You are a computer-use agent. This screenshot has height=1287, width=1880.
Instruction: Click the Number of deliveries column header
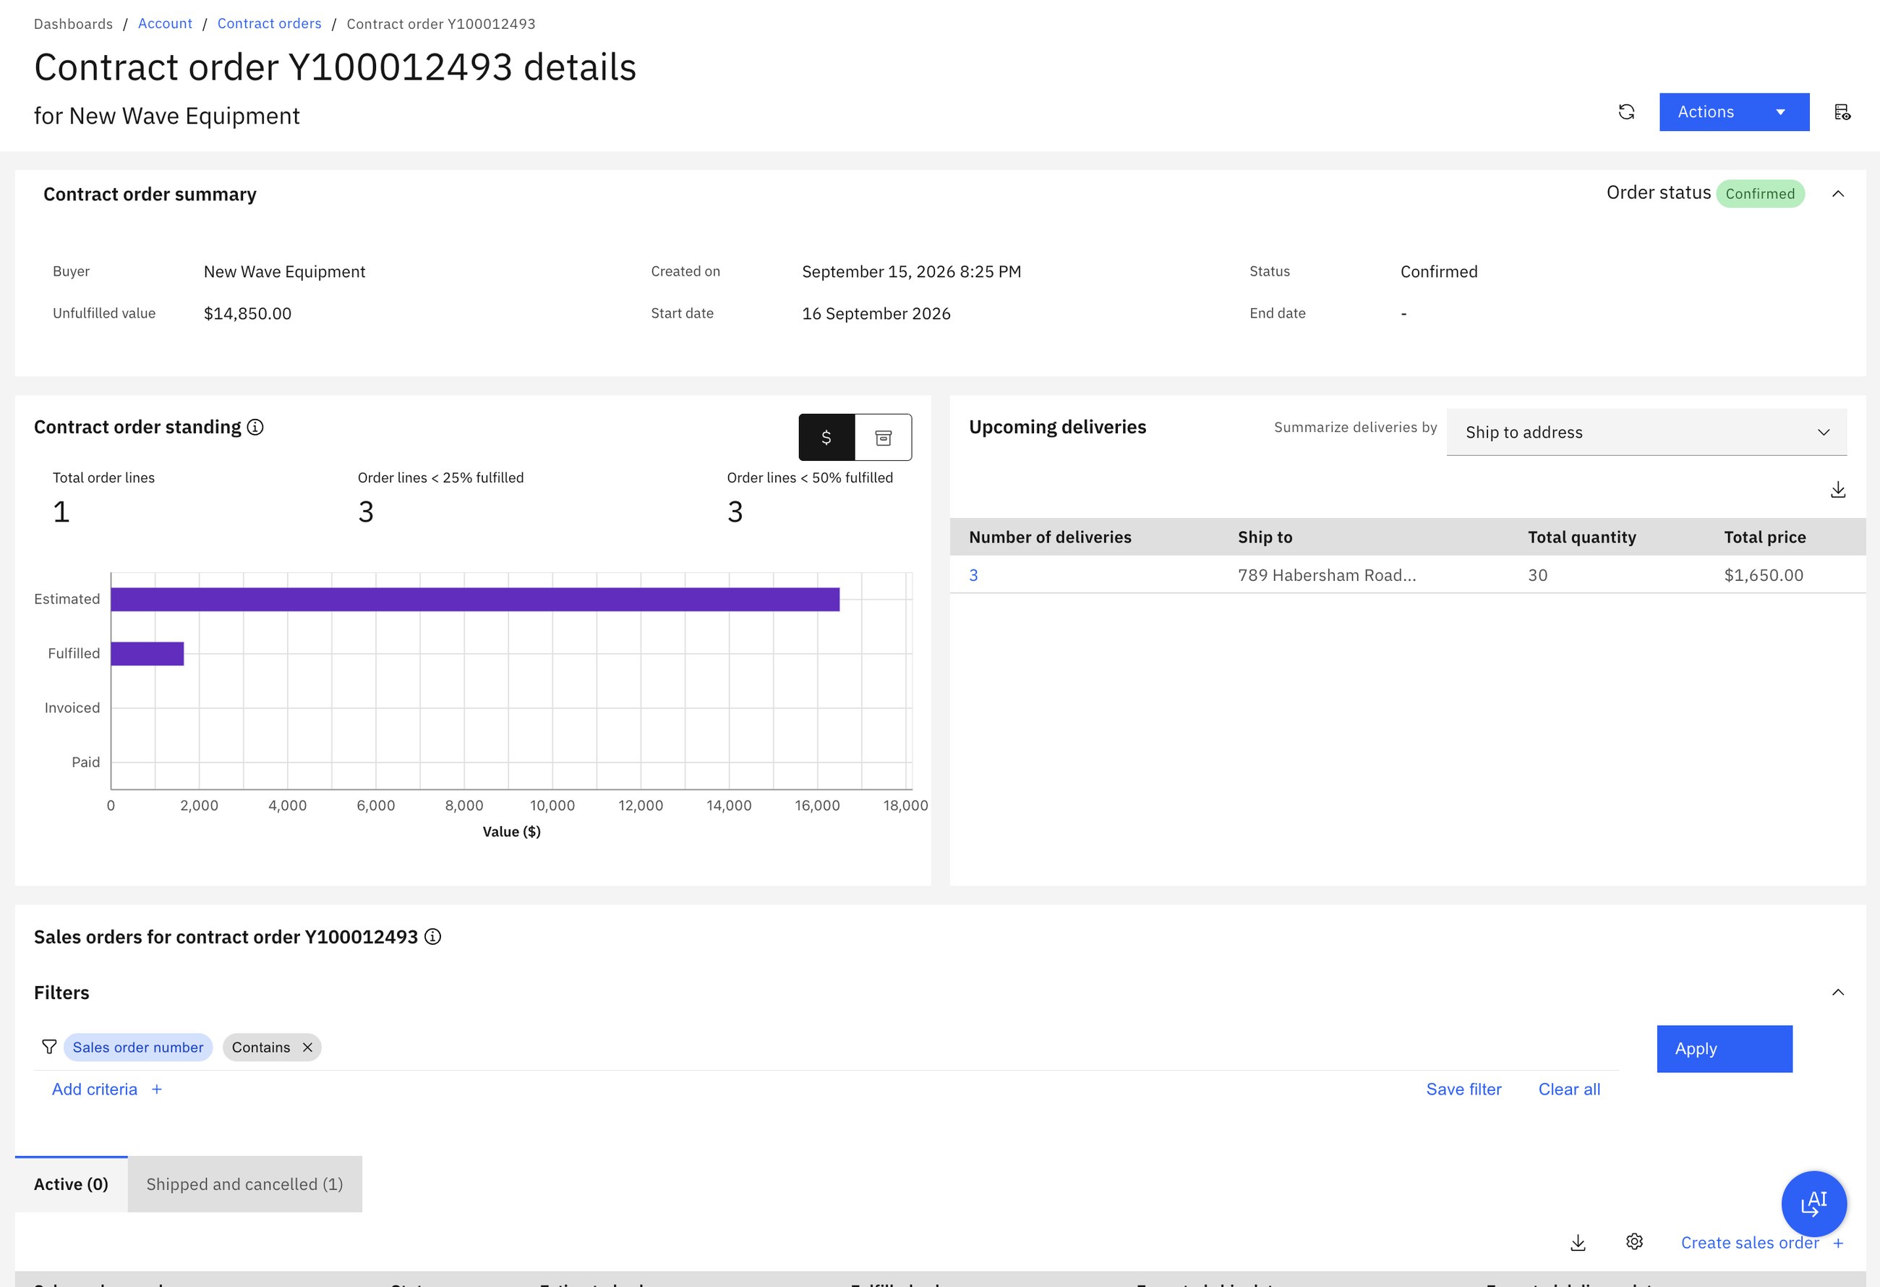pyautogui.click(x=1050, y=537)
